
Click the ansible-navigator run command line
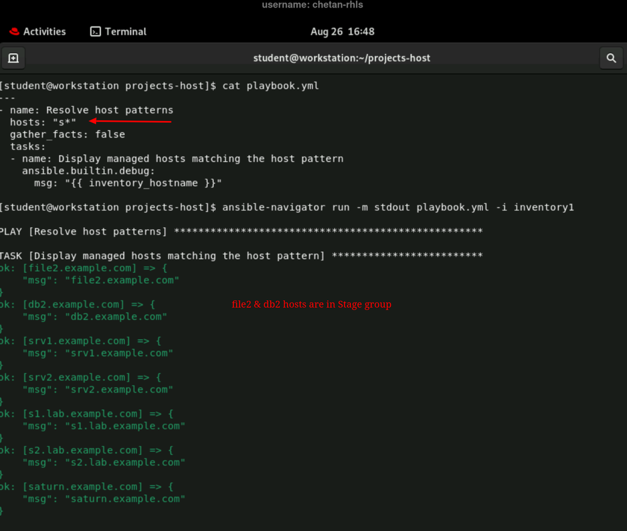click(x=398, y=207)
